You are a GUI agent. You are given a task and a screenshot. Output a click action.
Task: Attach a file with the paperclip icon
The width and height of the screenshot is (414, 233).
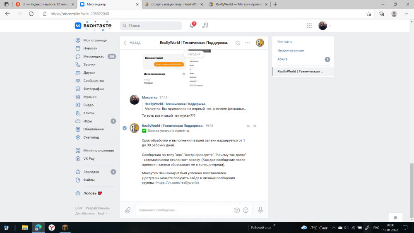[x=128, y=210]
